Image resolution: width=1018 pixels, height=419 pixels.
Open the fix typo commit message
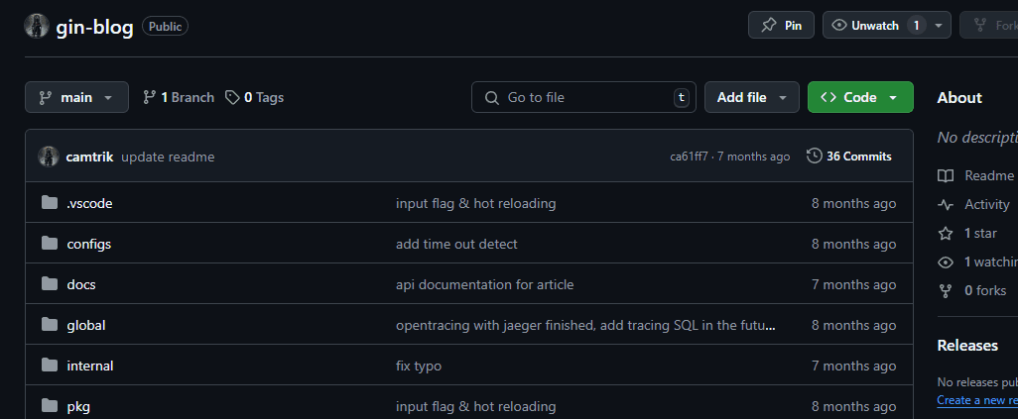419,366
